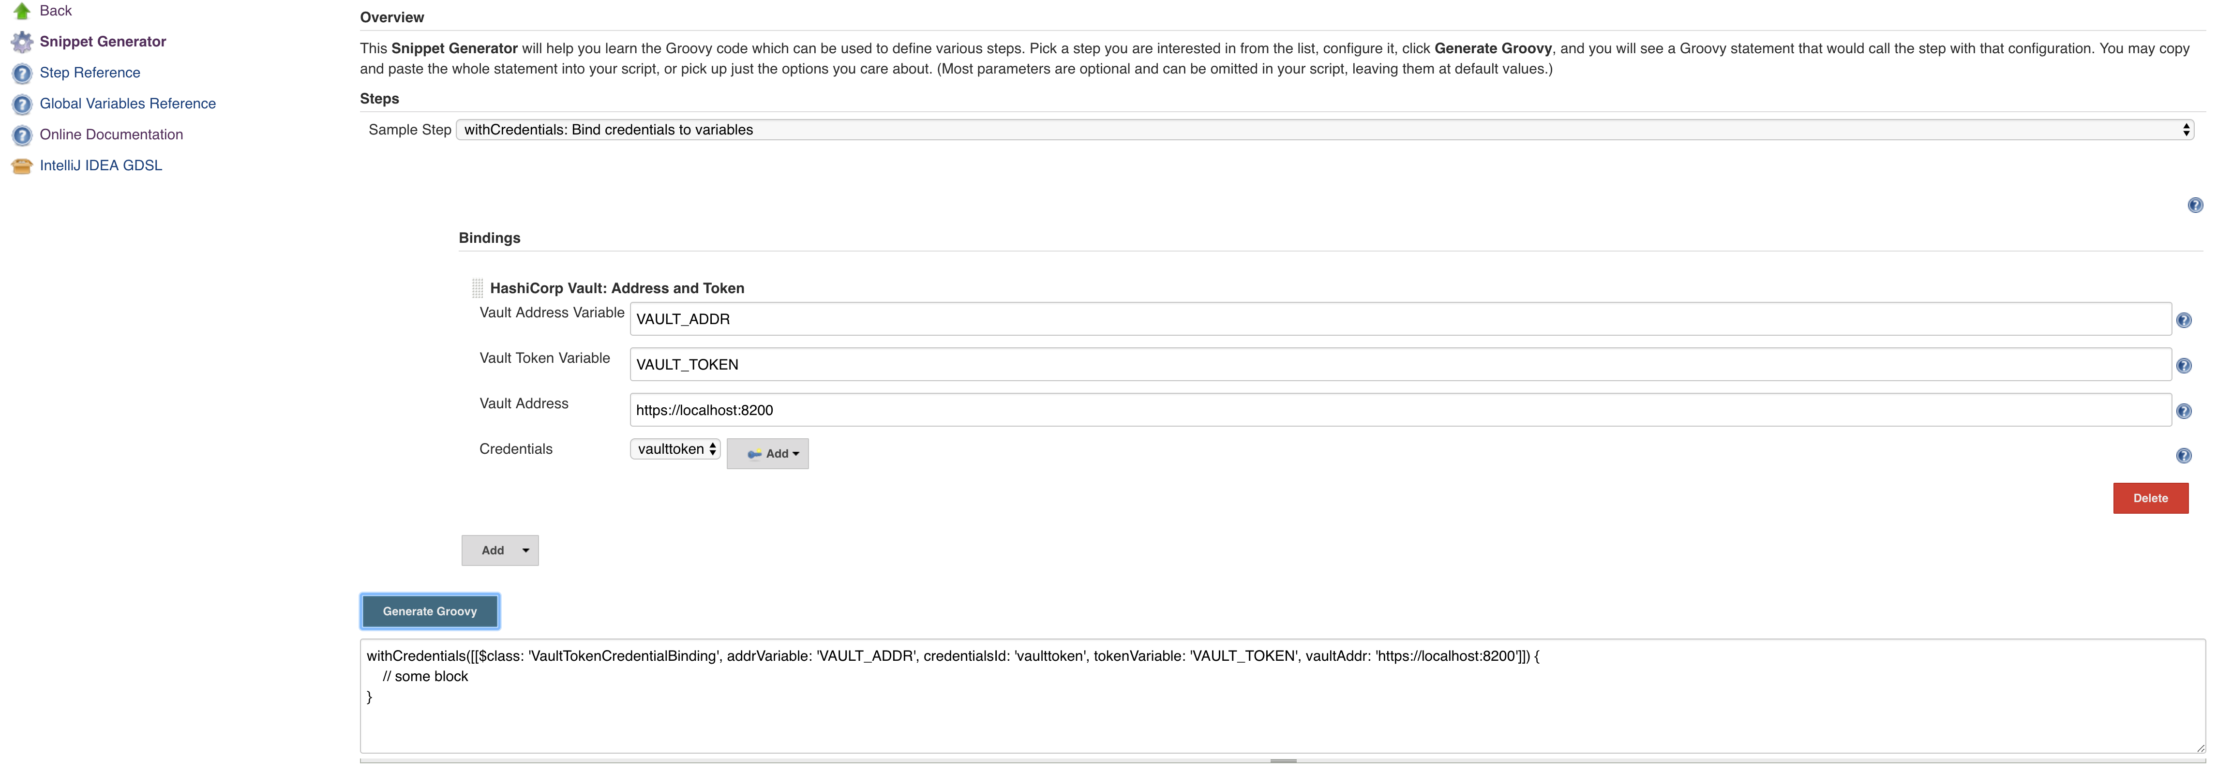
Task: Click the Step Reference help icon
Action: (22, 73)
